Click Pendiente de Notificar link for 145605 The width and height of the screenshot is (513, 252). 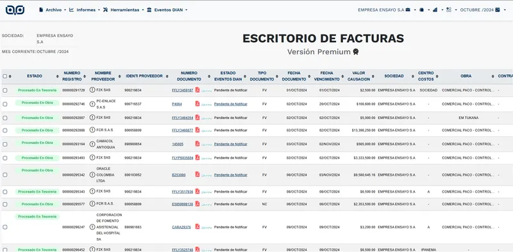click(x=231, y=144)
